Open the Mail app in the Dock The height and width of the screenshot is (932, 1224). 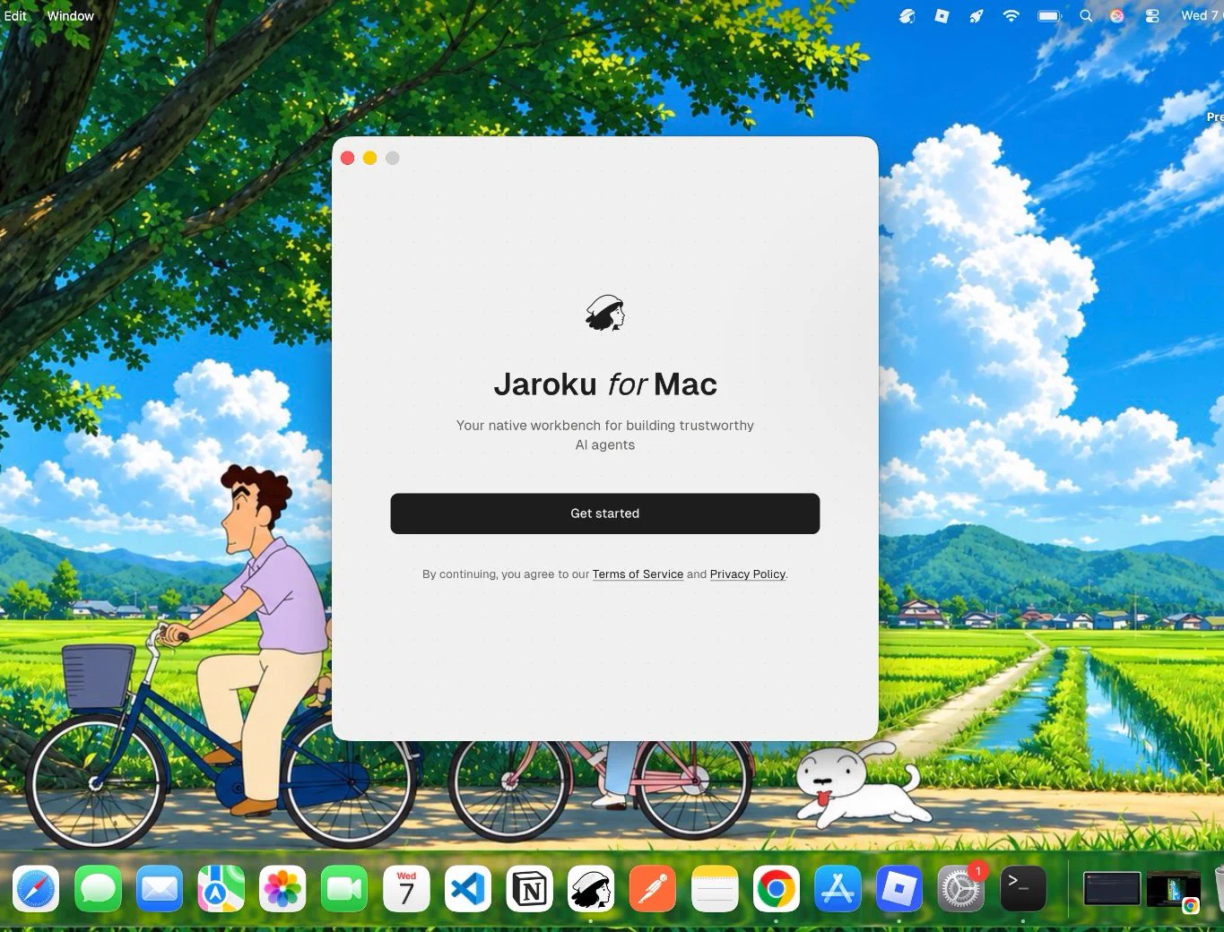pos(160,889)
